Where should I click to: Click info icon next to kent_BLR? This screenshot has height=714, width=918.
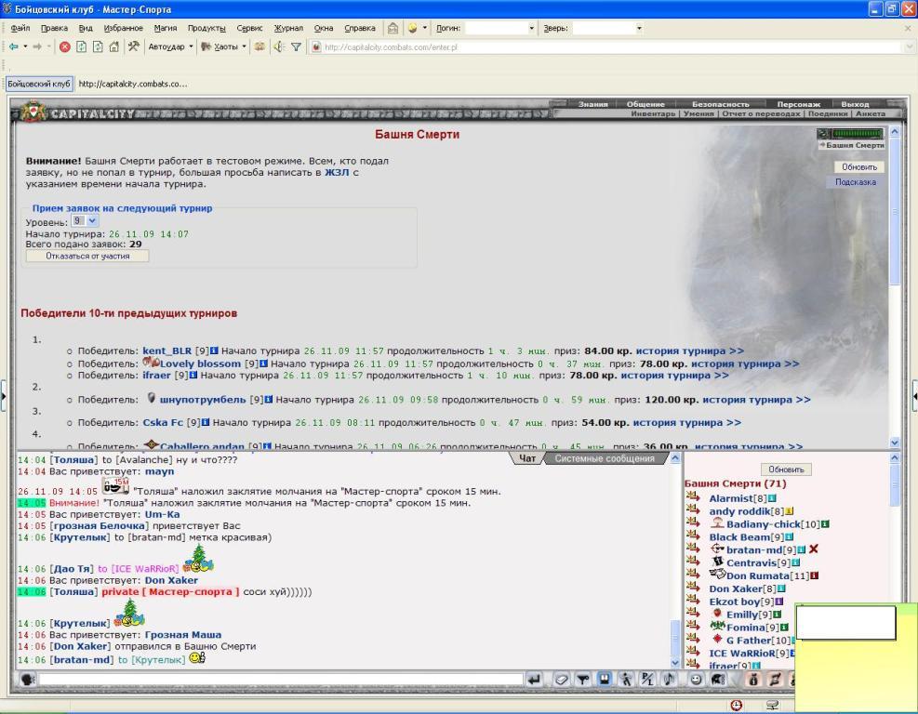[x=214, y=350]
